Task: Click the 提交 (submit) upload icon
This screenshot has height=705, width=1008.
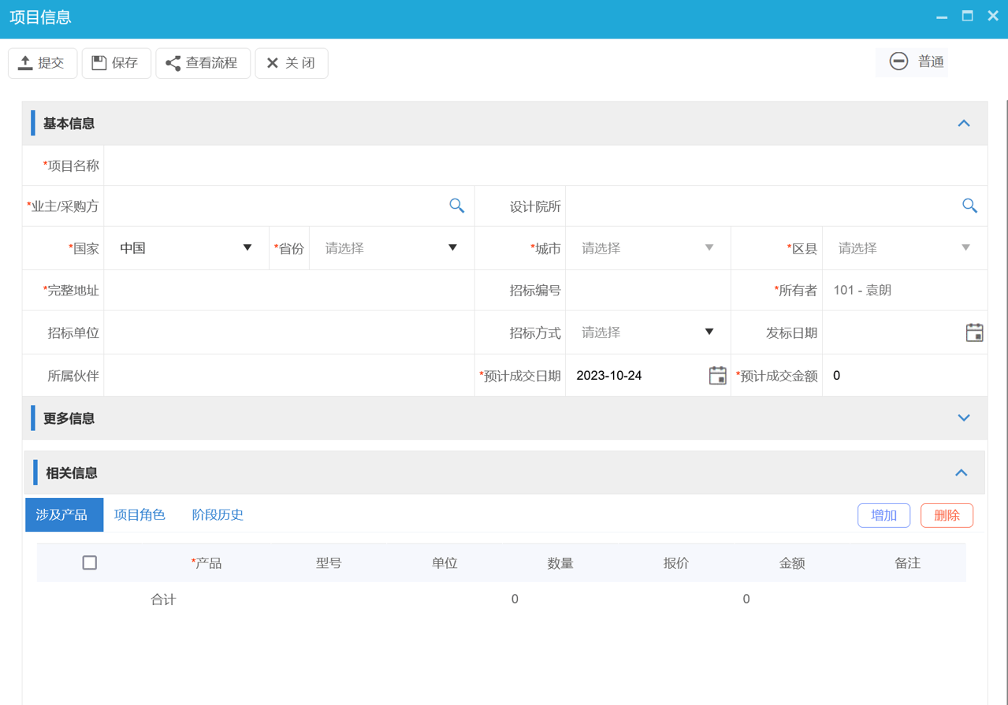Action: 24,63
